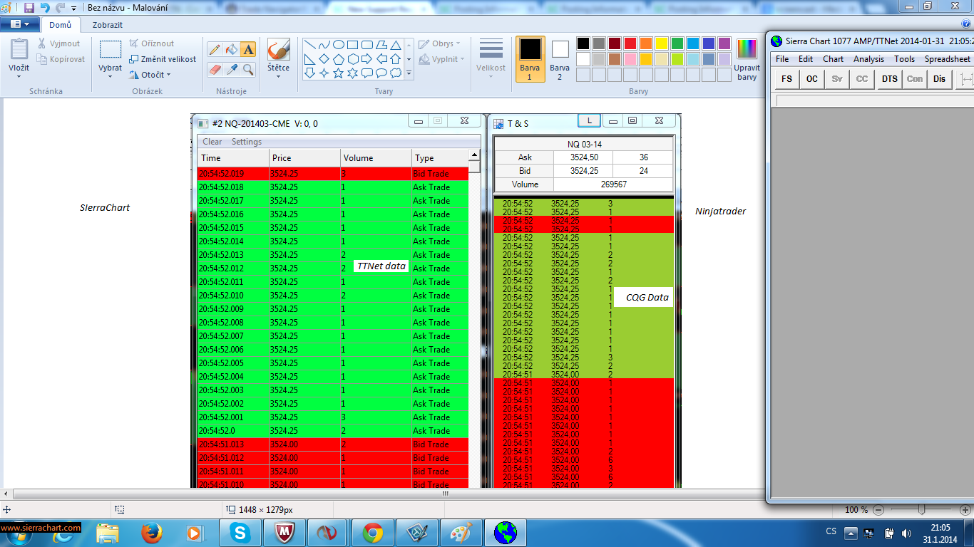Open the Vybrat selection dropdown arrow
974x547 pixels.
pos(110,76)
